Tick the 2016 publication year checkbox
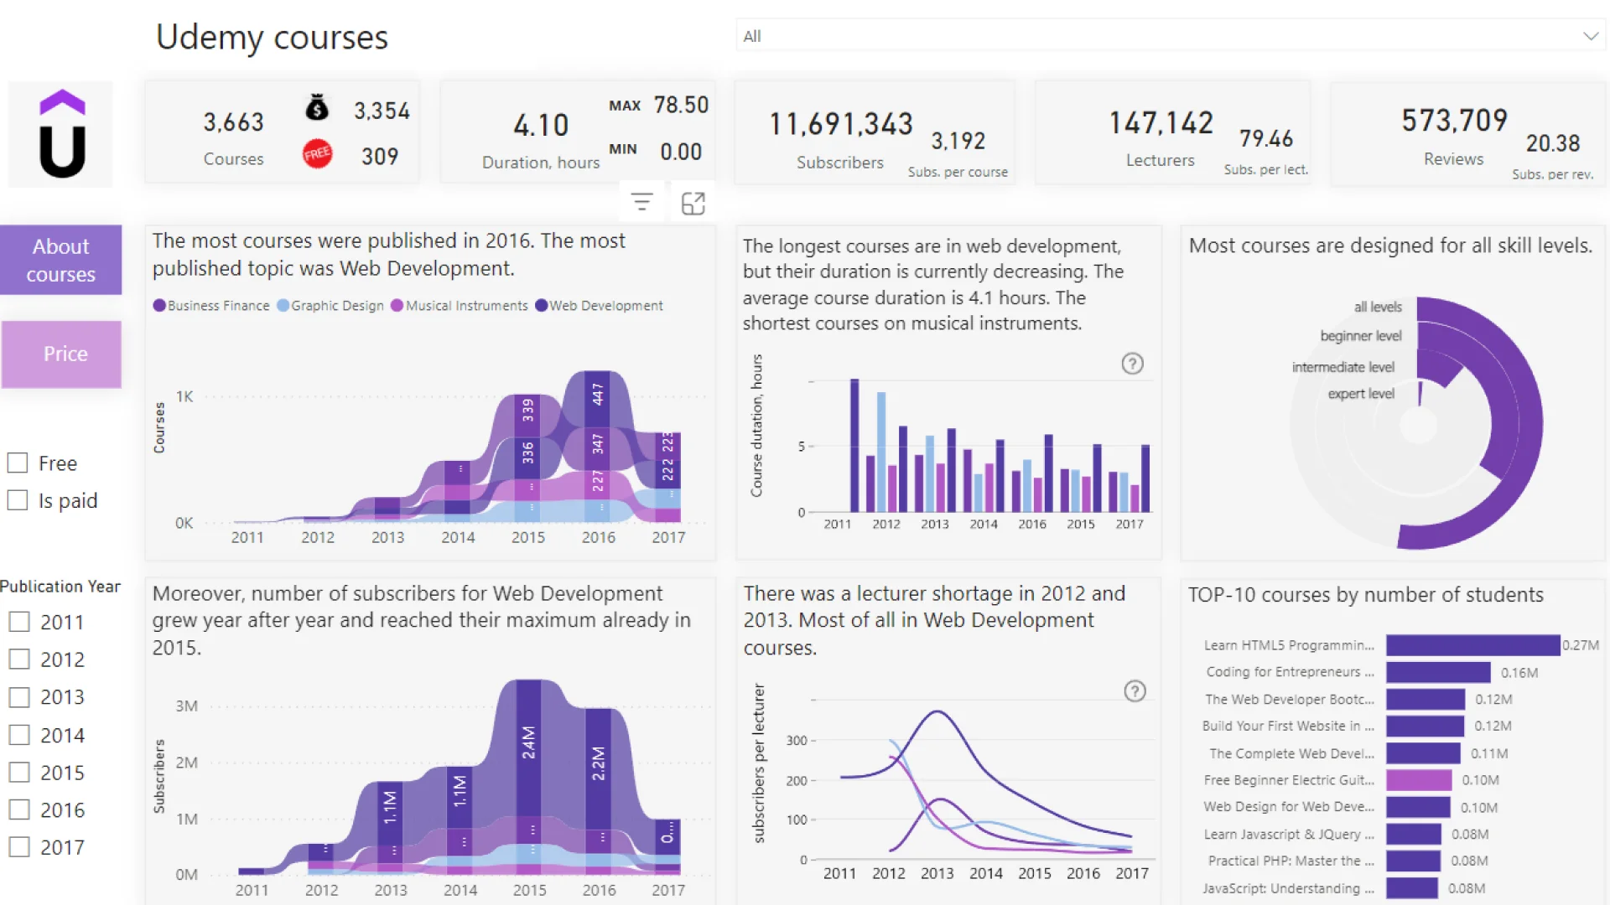This screenshot has width=1610, height=905. click(x=19, y=809)
